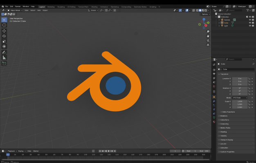Select the Transform tool
256x163 pixels.
(4, 46)
